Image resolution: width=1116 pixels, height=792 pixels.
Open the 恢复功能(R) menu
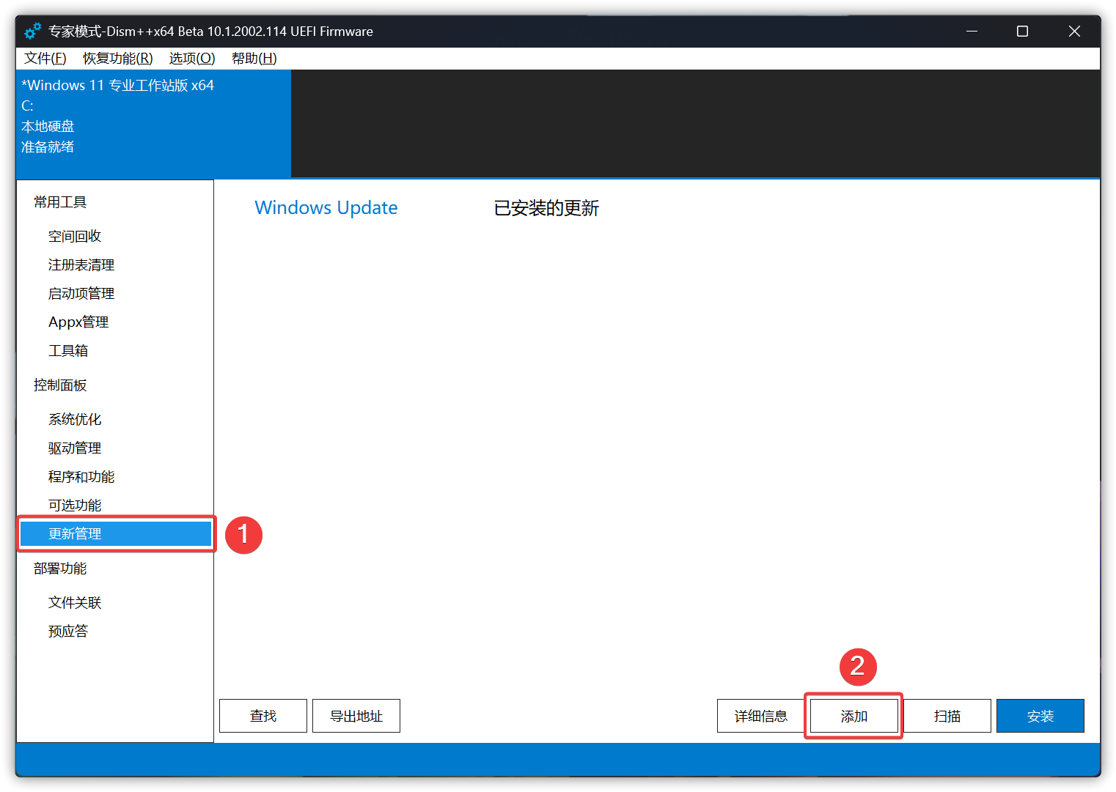pyautogui.click(x=118, y=59)
